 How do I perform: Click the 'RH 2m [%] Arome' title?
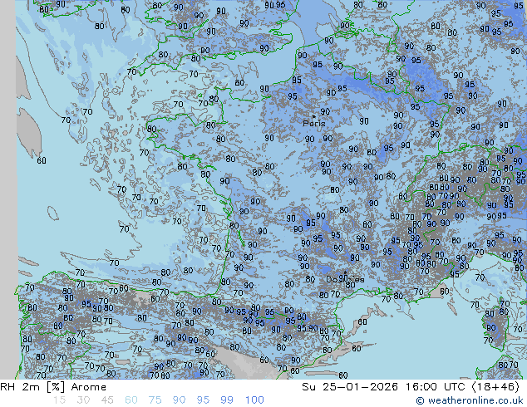coord(53,387)
